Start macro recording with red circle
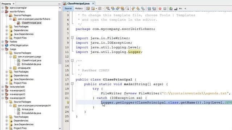 [x=160, y=9]
